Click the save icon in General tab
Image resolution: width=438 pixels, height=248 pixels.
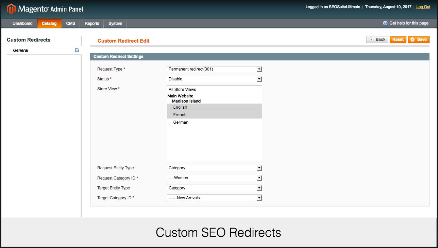[x=77, y=50]
